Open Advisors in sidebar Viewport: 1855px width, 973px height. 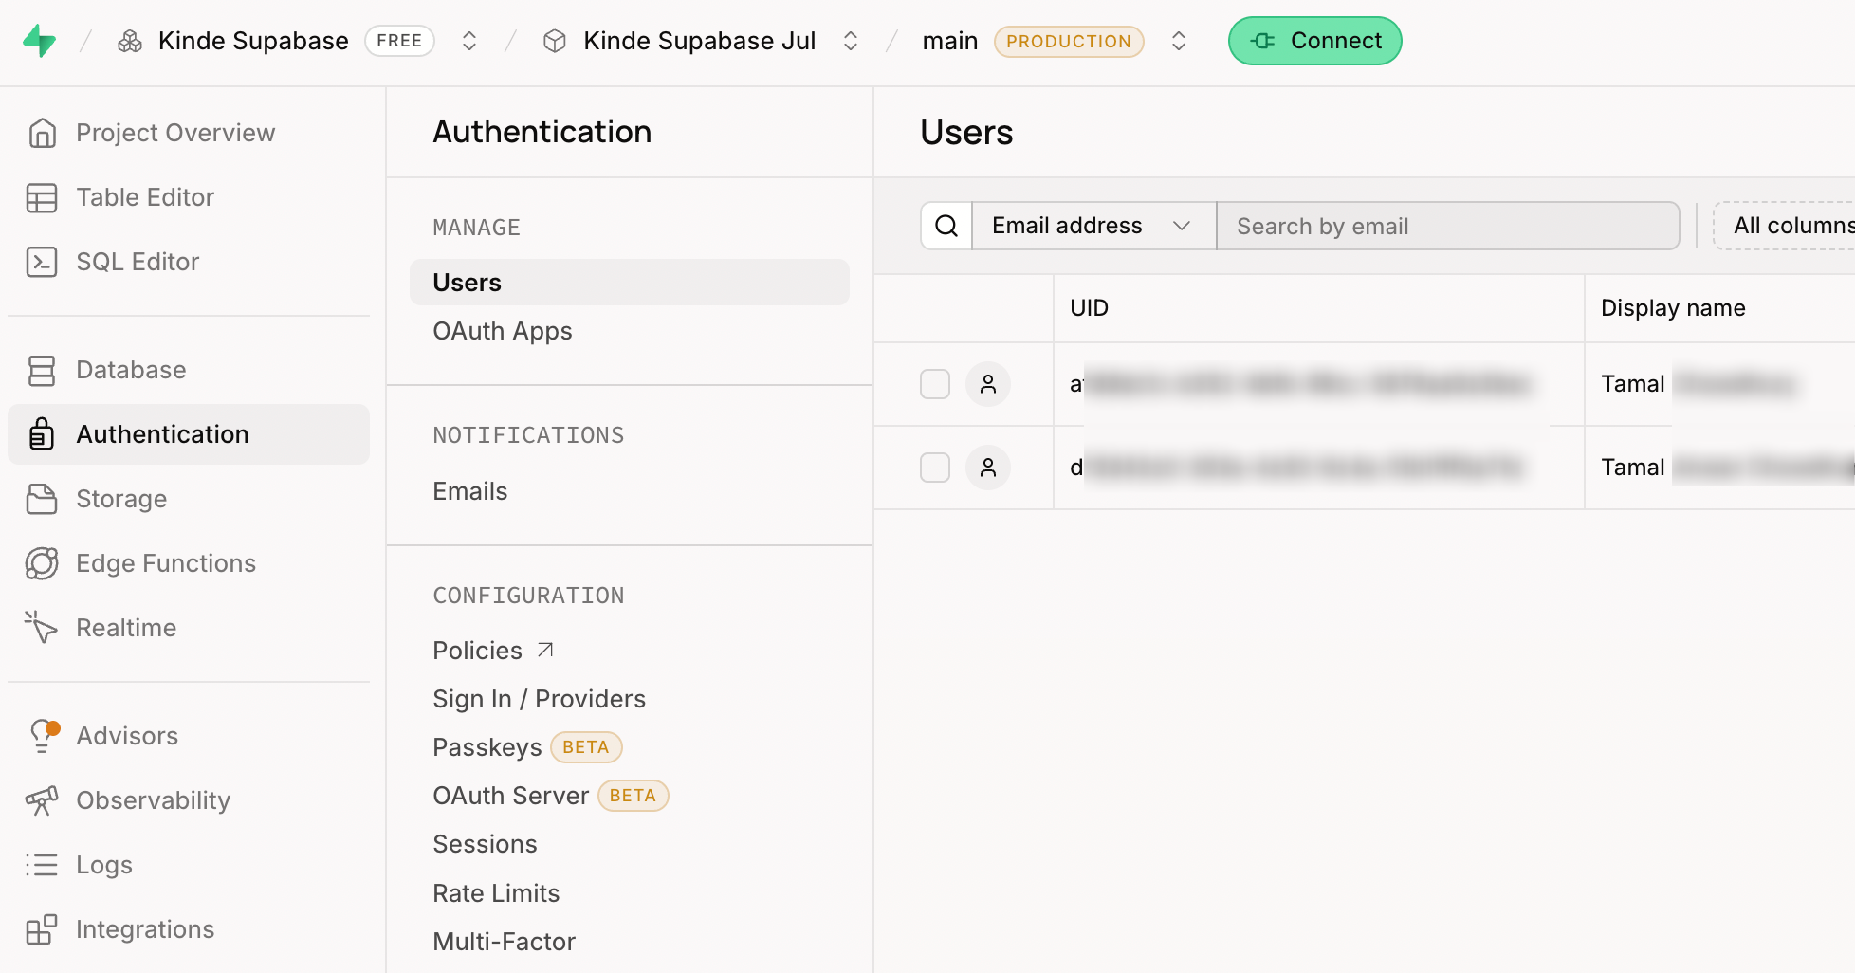tap(189, 736)
